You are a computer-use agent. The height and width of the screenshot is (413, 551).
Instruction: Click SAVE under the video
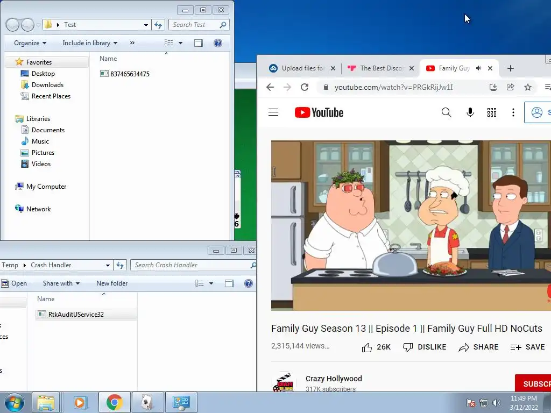(527, 347)
